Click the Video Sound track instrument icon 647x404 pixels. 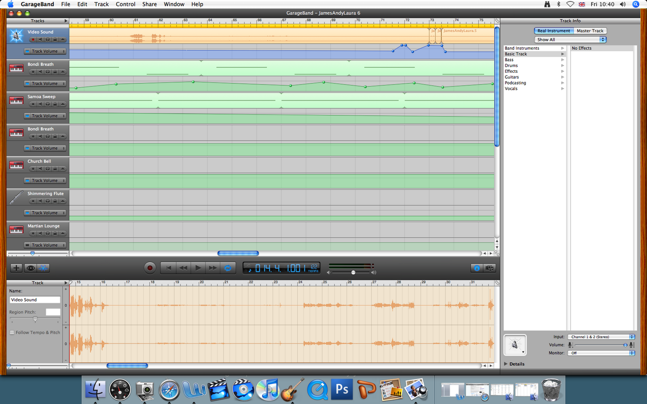(x=16, y=36)
